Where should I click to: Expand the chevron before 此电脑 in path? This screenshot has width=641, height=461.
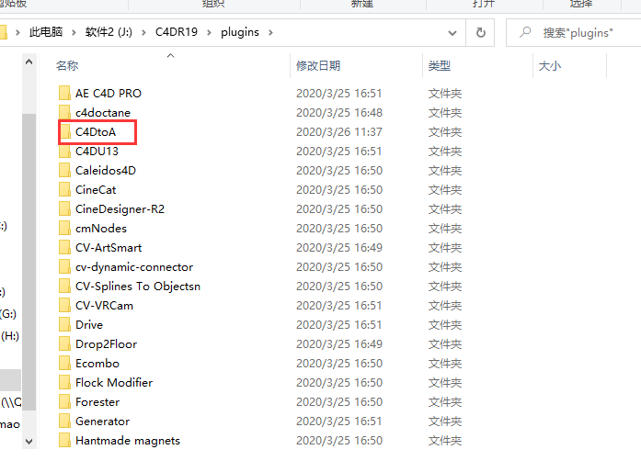17,32
